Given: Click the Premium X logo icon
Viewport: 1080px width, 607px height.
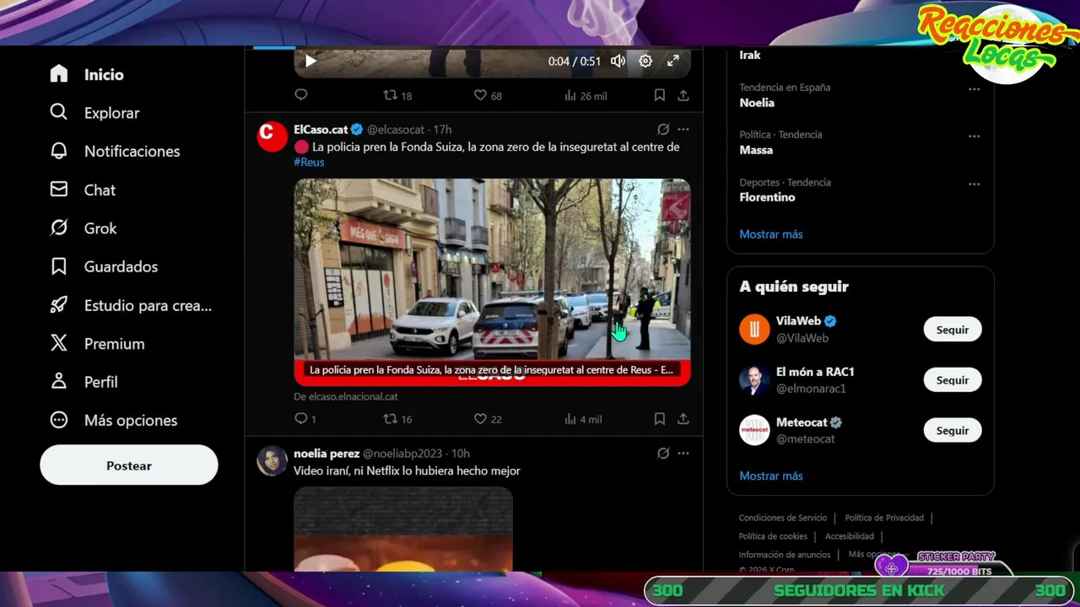Looking at the screenshot, I should (x=58, y=343).
